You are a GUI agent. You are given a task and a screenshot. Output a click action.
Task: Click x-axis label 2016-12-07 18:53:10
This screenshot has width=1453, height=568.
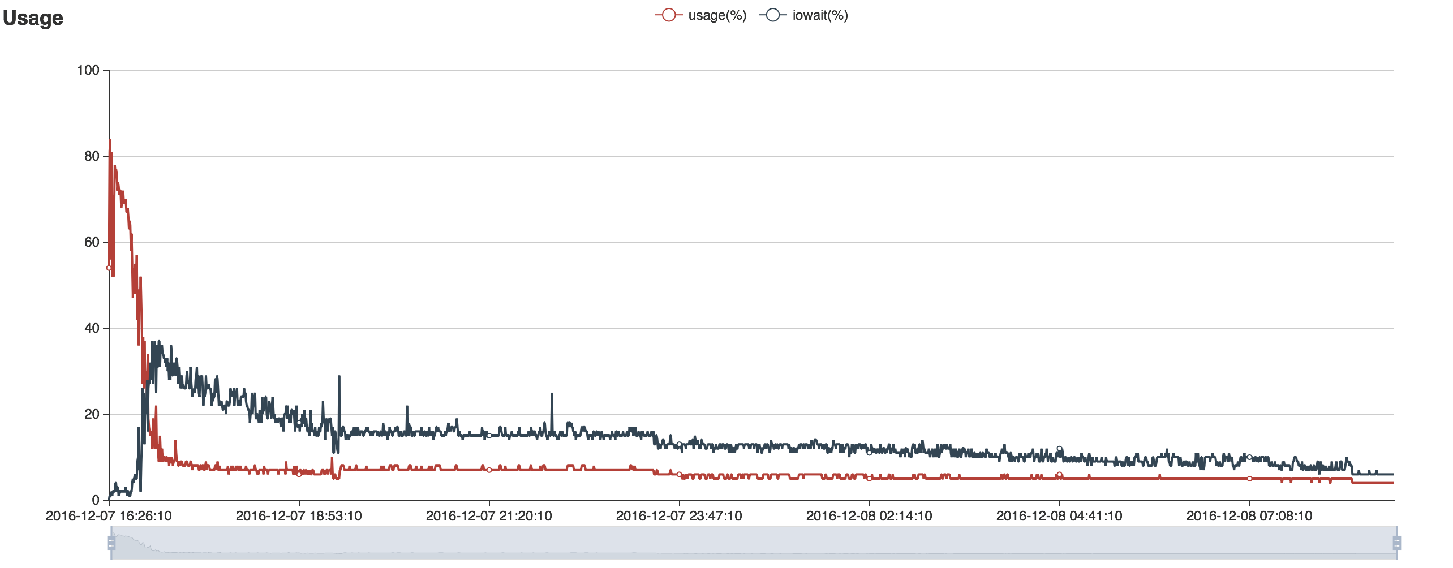point(299,516)
